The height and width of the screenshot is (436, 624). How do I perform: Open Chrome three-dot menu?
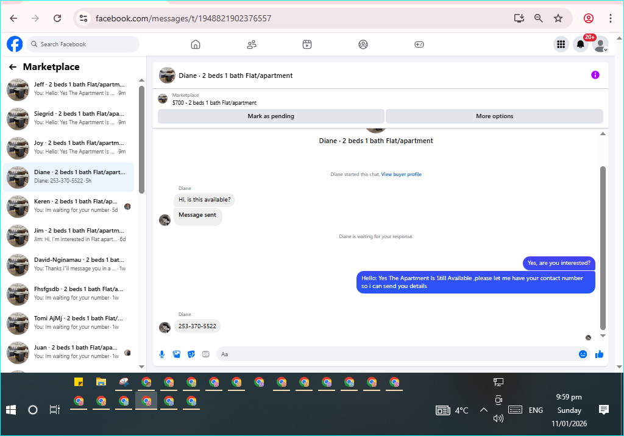tap(611, 18)
